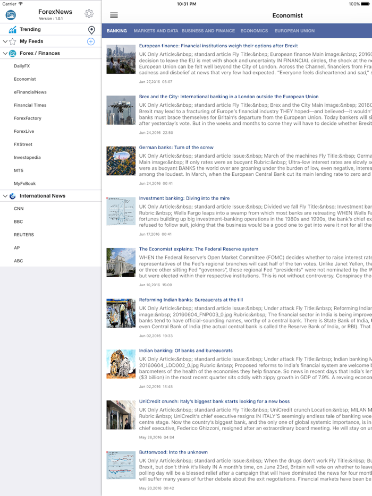
Task: Switch to the European Union tab
Action: [x=294, y=31]
